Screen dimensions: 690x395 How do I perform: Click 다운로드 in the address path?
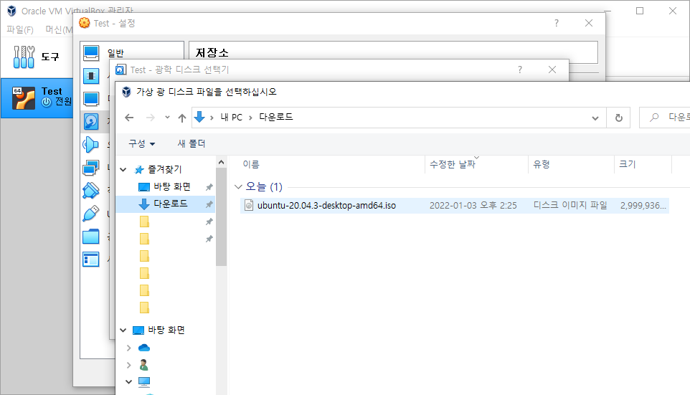pos(276,117)
